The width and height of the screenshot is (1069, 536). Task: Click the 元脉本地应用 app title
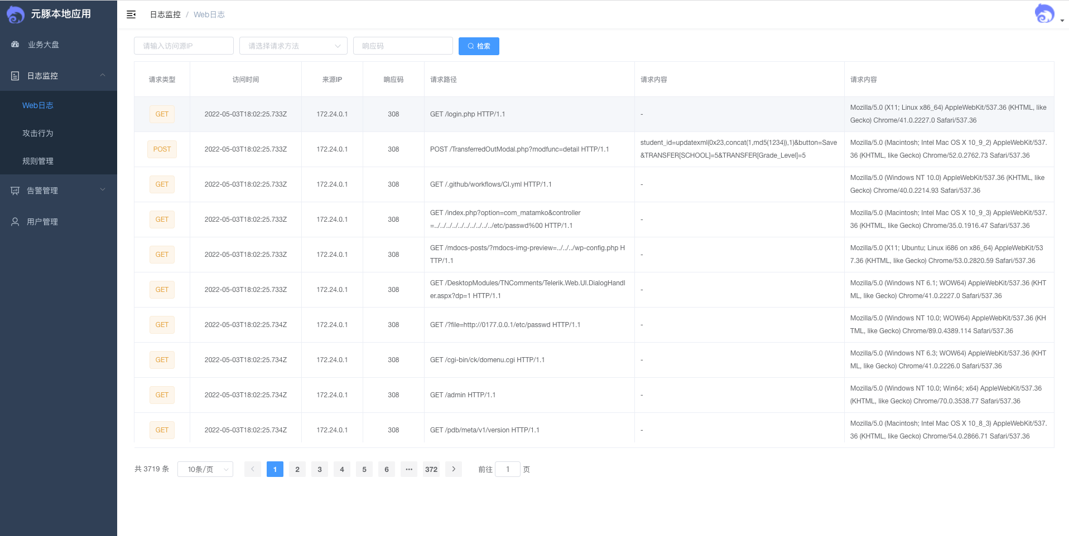point(61,14)
